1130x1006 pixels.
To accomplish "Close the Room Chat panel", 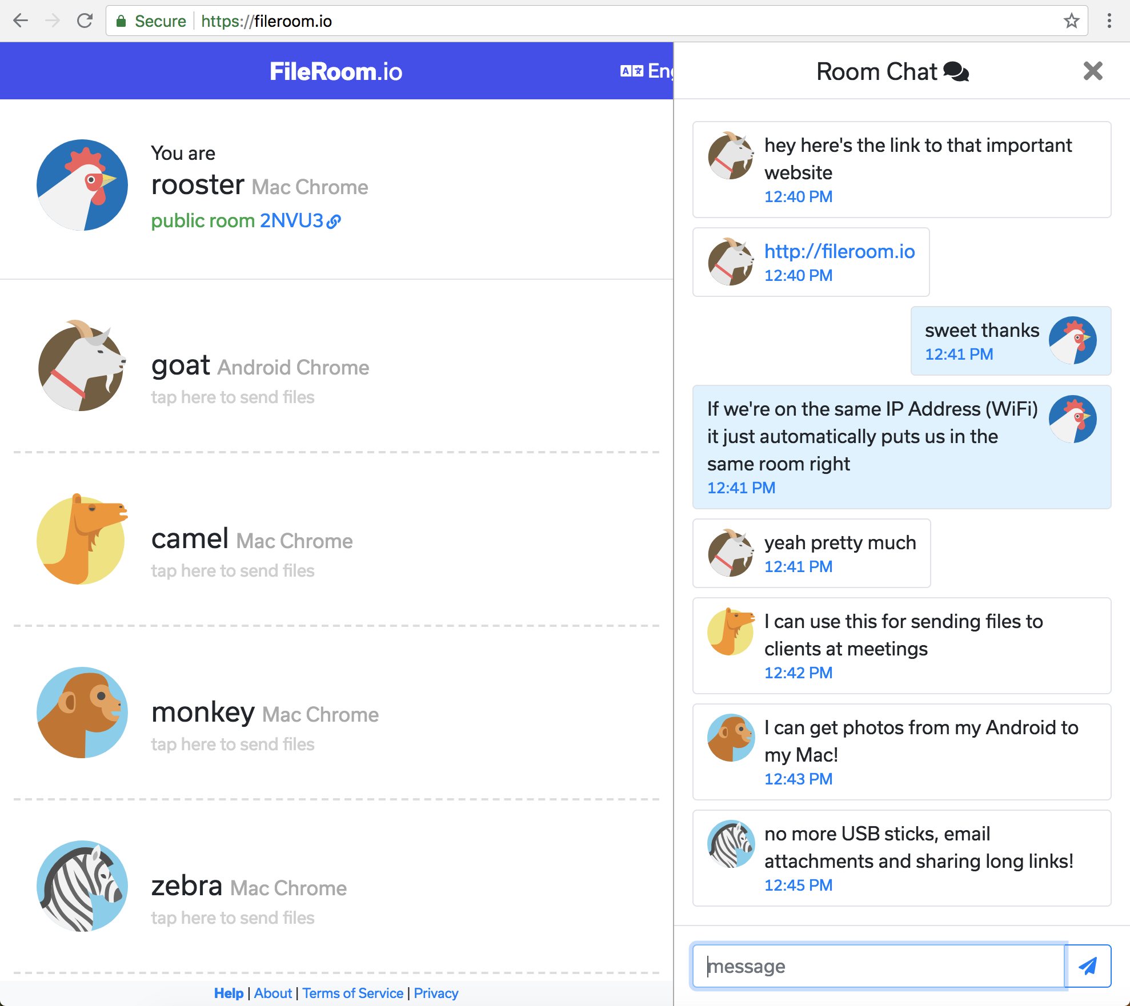I will click(x=1092, y=71).
